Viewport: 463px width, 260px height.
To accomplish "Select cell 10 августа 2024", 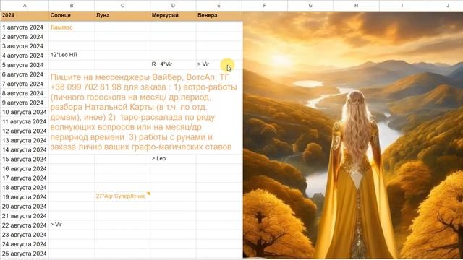I will pyautogui.click(x=25, y=112).
